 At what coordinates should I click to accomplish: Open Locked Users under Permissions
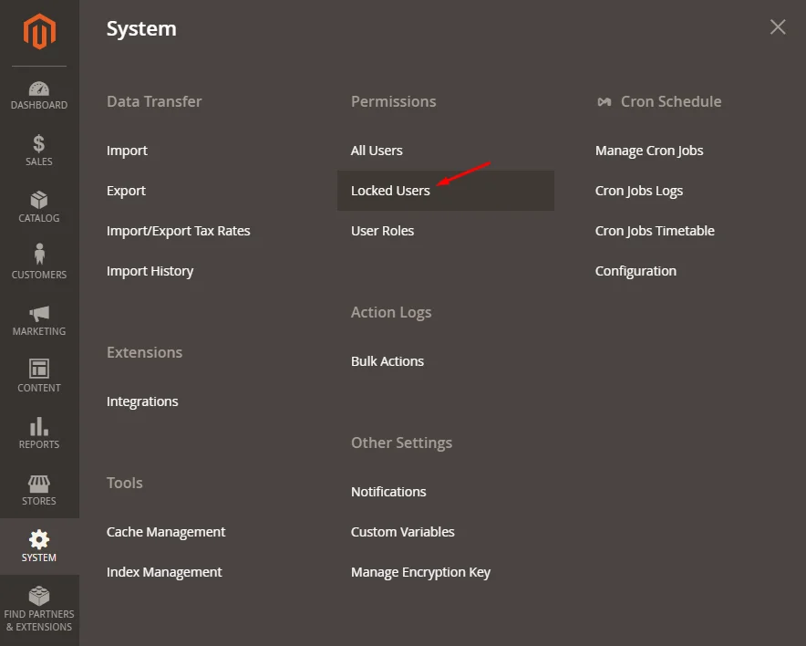pos(390,191)
